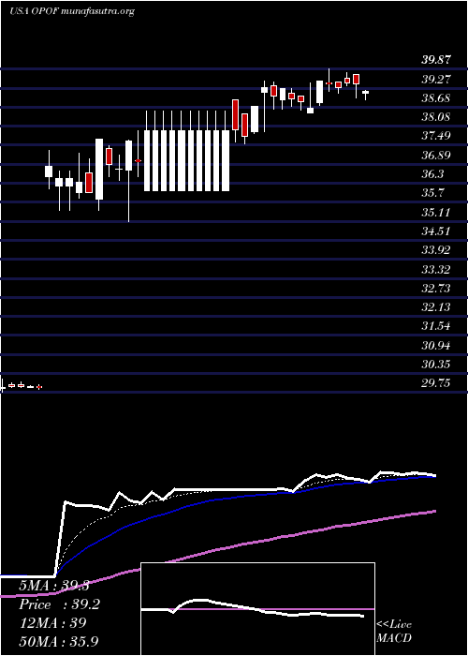Select the 35.7 price axis label

point(432,193)
